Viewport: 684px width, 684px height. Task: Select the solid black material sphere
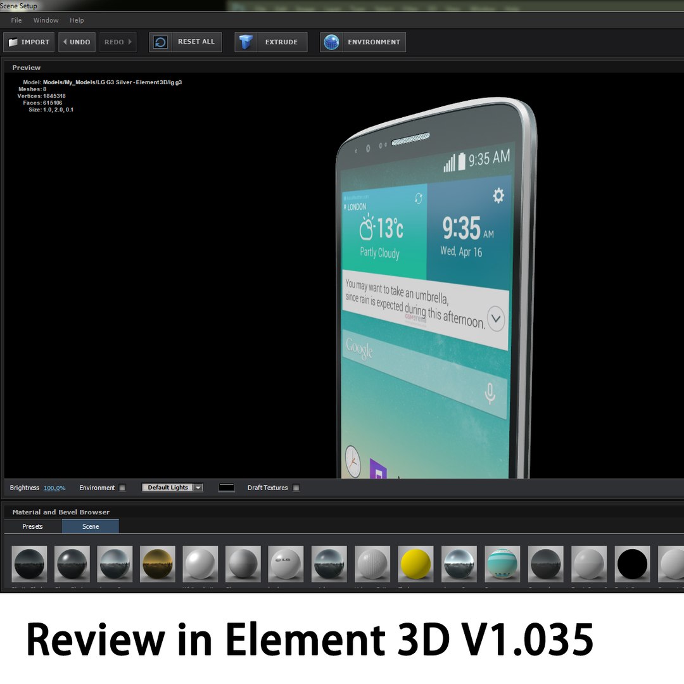pyautogui.click(x=632, y=564)
